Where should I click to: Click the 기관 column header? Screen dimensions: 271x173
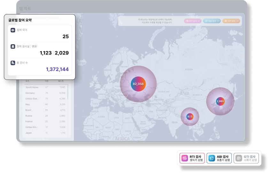click(46, 81)
